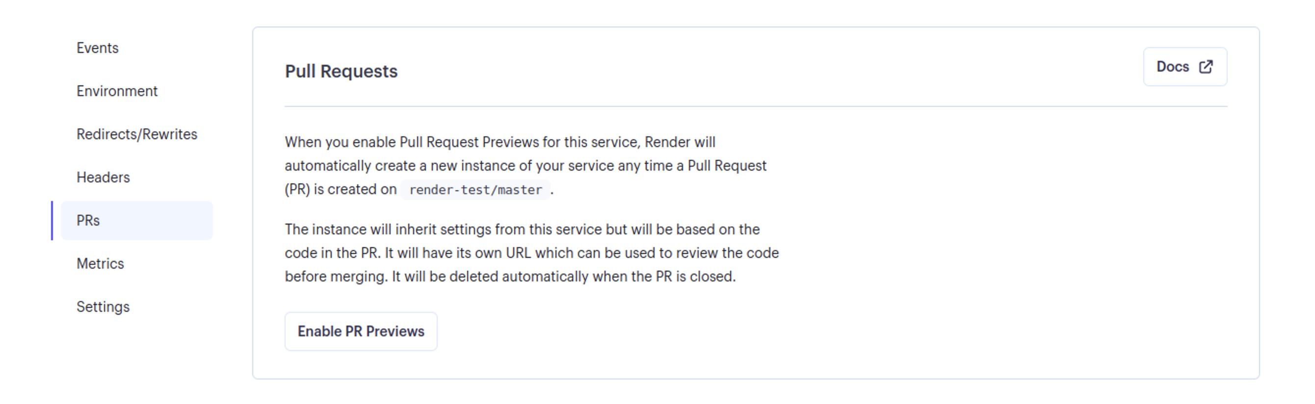Navigate to Redirects/Rewrites settings
Viewport: 1315px width, 404px height.
137,134
